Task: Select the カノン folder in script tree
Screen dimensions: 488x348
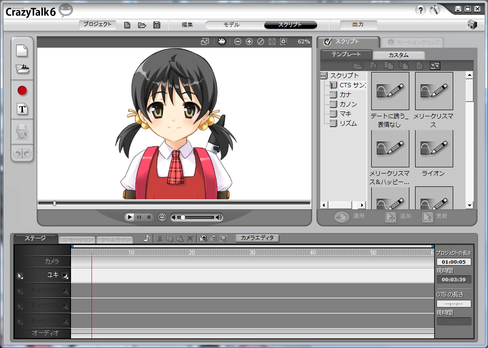Action: tap(344, 104)
